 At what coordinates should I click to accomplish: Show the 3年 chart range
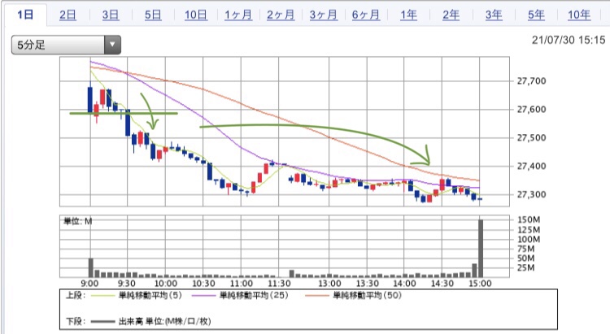[x=494, y=15]
